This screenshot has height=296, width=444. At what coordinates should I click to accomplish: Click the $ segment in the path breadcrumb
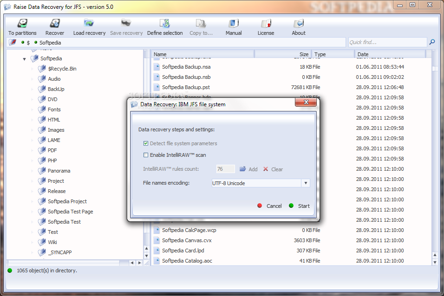[28, 42]
